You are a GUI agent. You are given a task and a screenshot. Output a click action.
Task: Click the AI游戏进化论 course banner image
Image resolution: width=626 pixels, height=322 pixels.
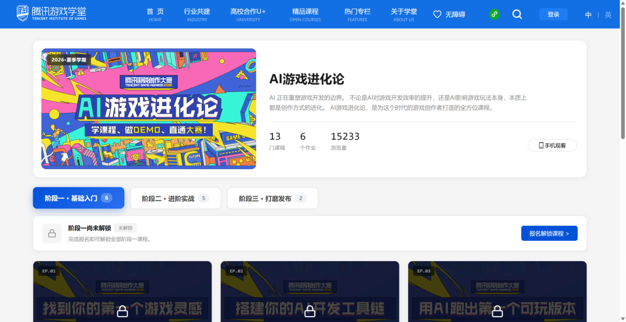148,108
